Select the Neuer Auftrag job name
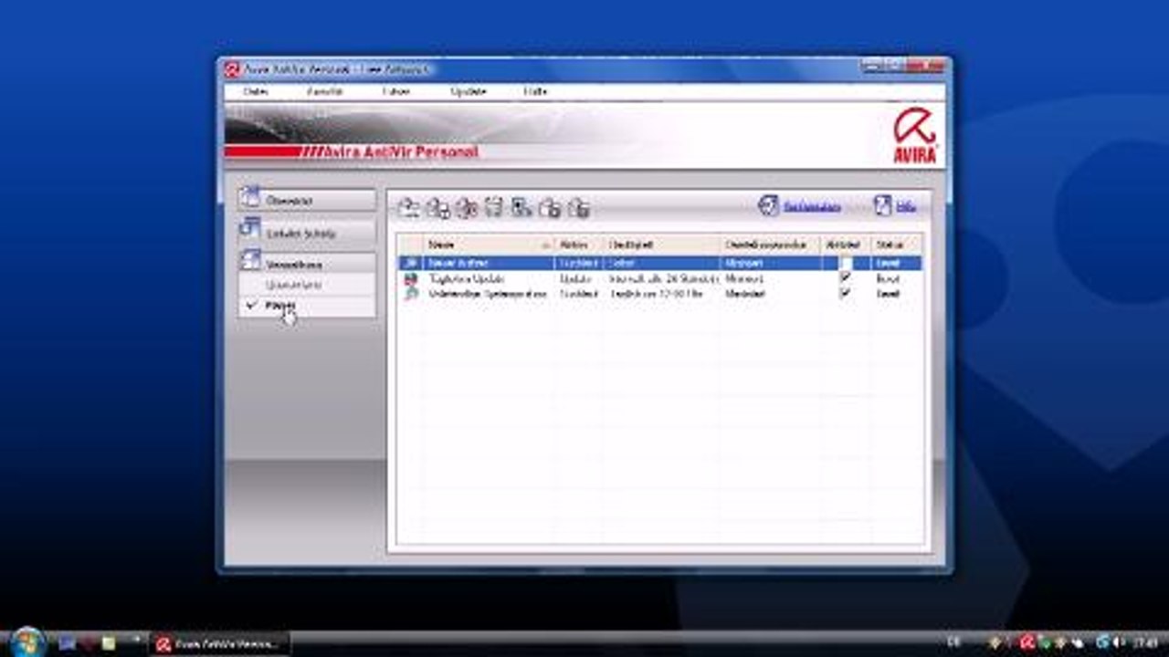Viewport: 1169px width, 657px height. pos(458,263)
